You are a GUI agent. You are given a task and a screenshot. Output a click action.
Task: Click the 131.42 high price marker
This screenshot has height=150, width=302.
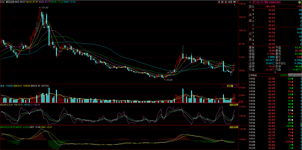point(45,8)
